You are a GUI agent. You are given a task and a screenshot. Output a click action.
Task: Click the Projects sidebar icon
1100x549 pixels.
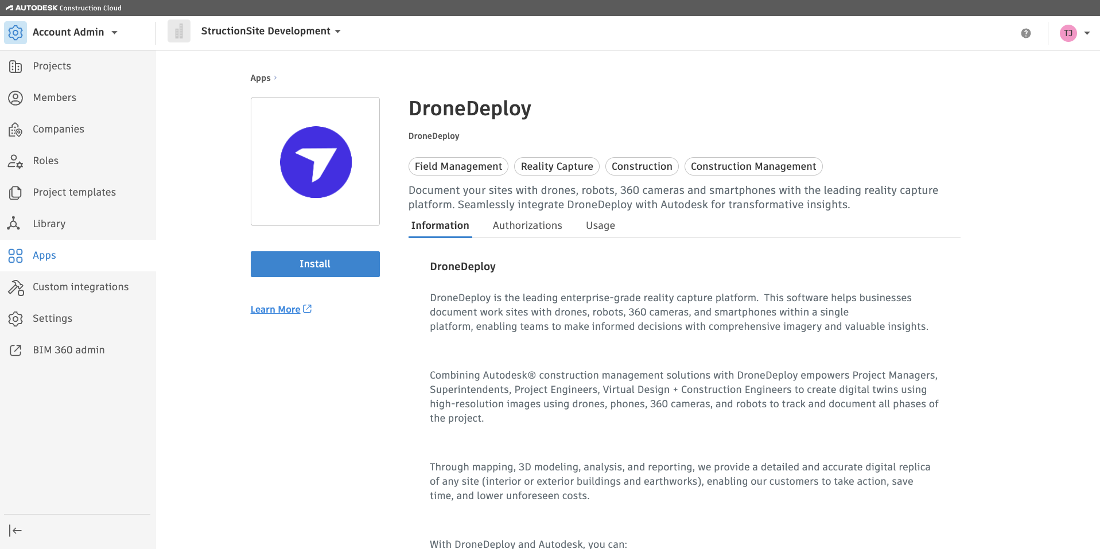(x=15, y=67)
